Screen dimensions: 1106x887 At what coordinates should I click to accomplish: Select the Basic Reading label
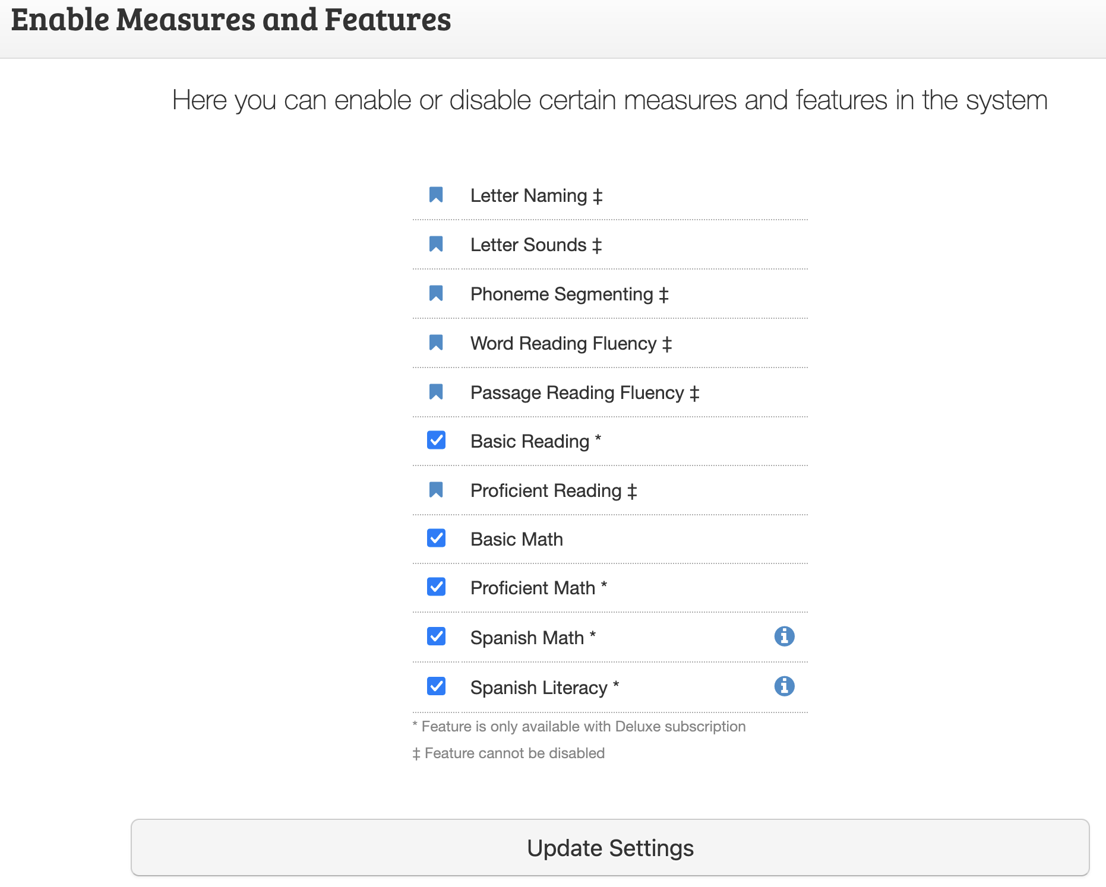[529, 441]
